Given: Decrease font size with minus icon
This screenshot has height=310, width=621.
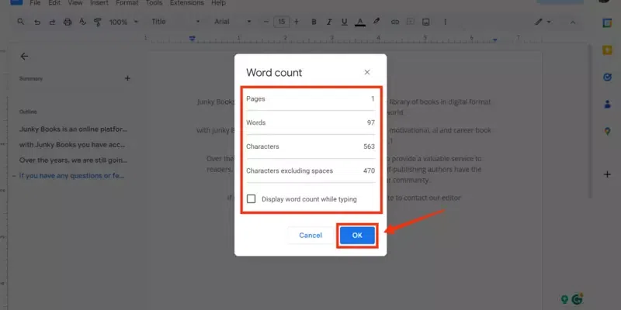Looking at the screenshot, I should point(266,22).
